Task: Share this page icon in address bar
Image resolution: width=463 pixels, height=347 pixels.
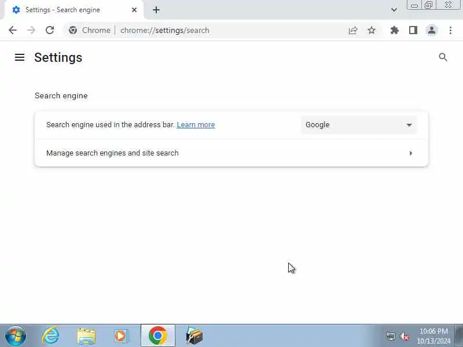Action: (353, 30)
